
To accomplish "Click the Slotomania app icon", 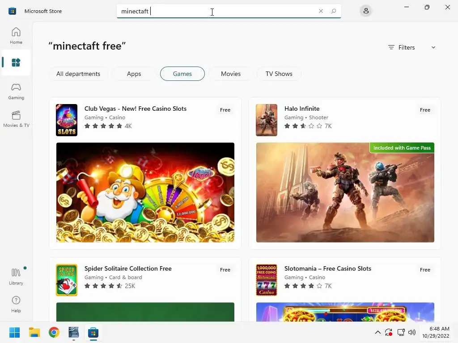I will point(267,280).
